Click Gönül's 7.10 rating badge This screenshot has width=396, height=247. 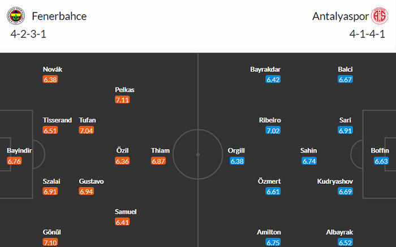pos(50,242)
